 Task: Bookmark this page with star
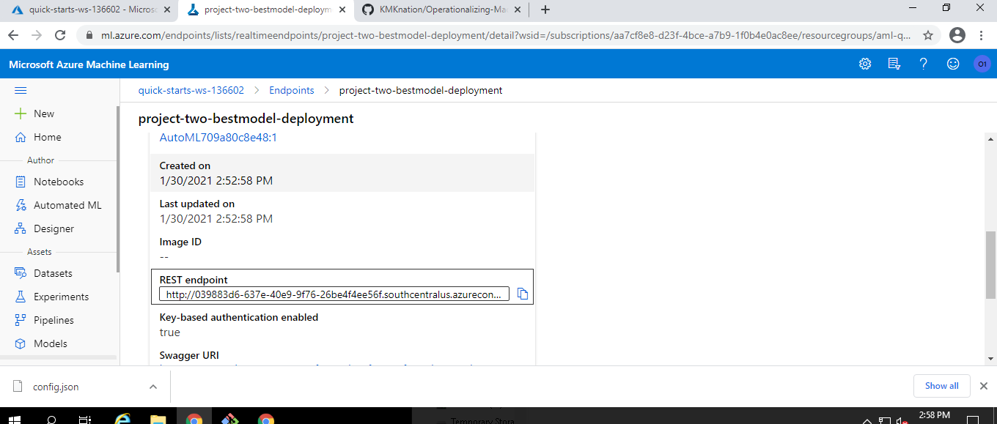point(928,35)
